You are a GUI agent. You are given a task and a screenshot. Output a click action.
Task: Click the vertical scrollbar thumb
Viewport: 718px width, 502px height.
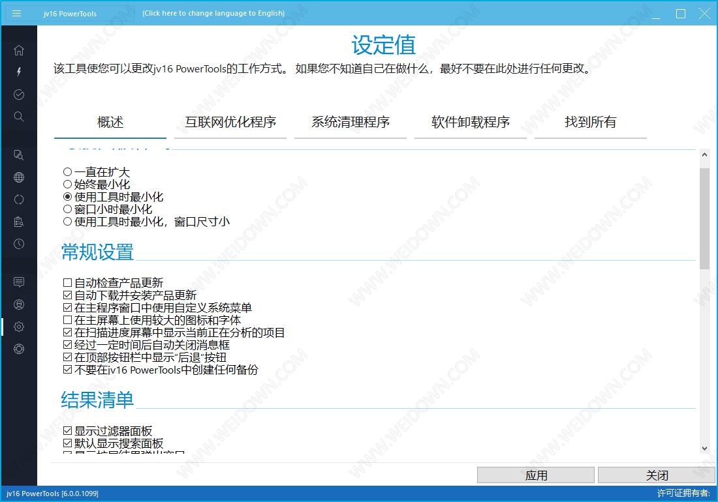tap(704, 218)
